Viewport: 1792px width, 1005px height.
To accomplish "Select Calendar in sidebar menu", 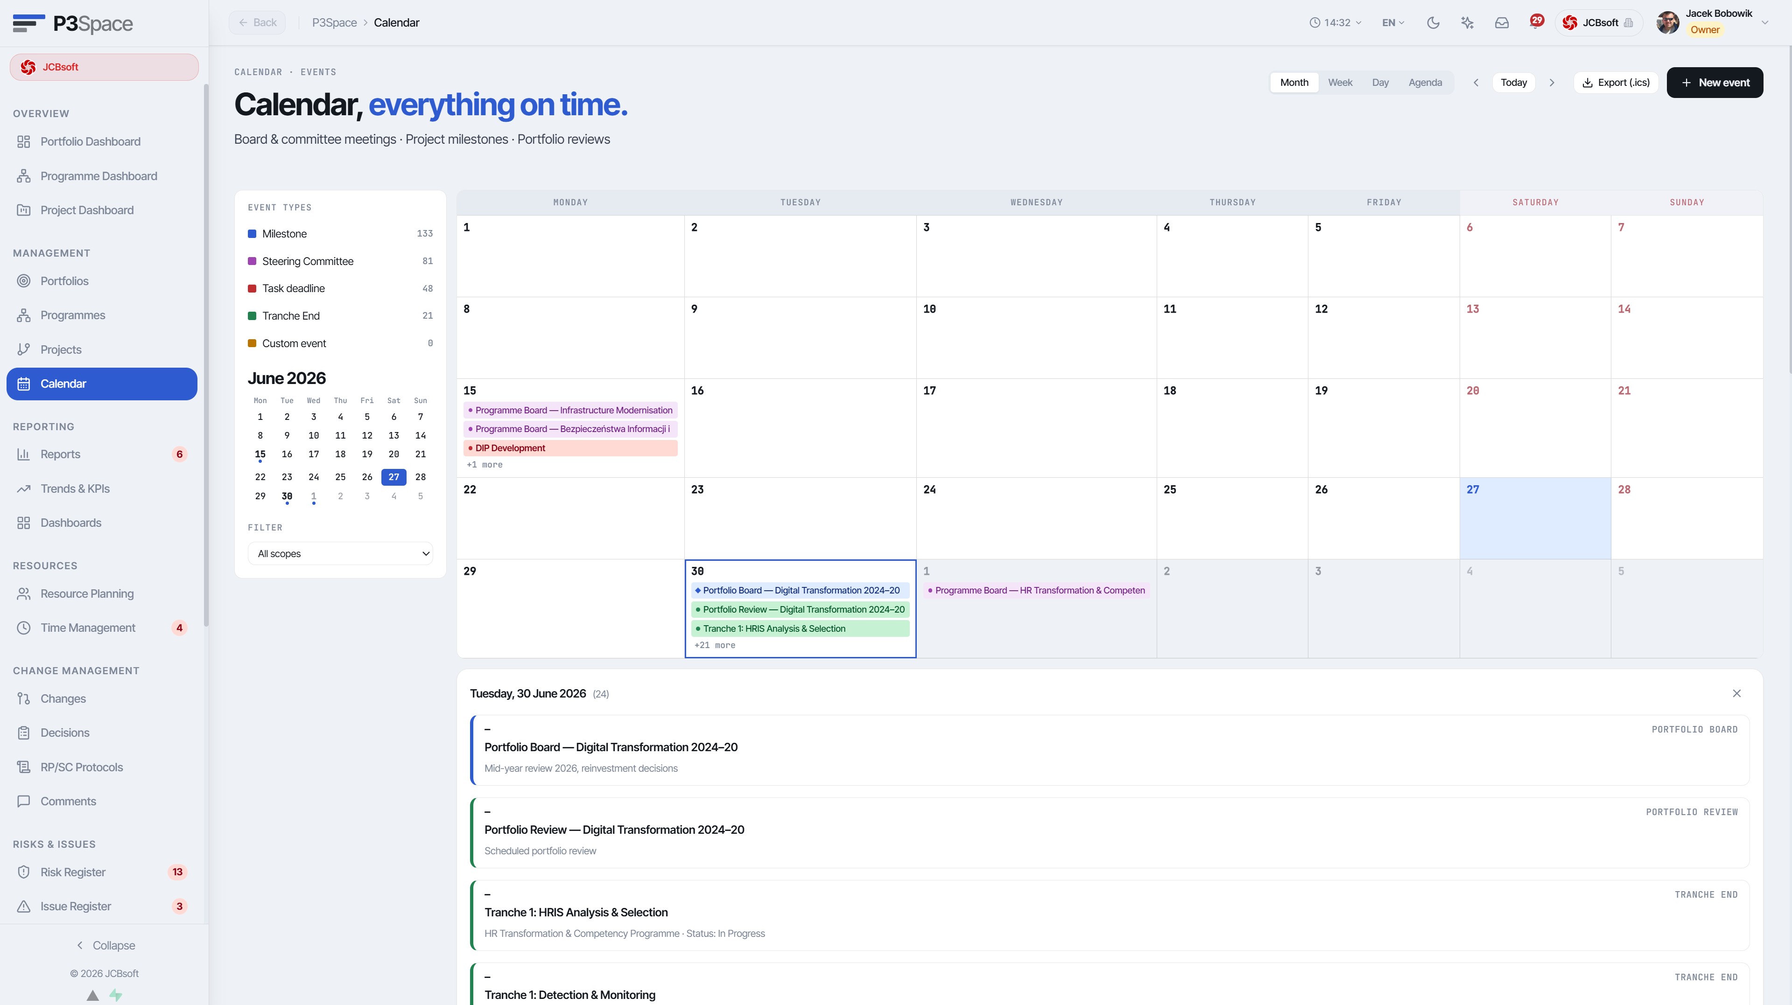I will point(102,384).
